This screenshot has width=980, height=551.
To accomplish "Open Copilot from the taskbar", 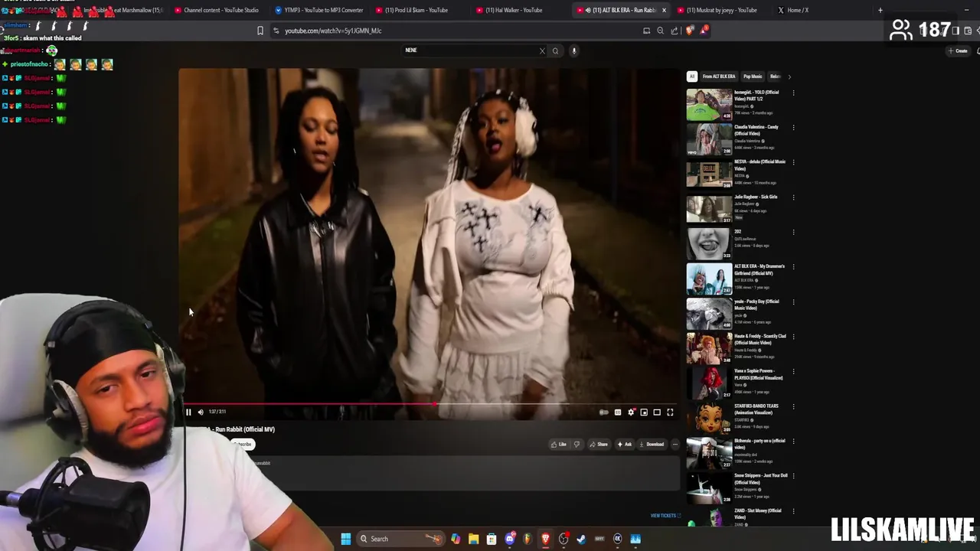I will click(456, 539).
